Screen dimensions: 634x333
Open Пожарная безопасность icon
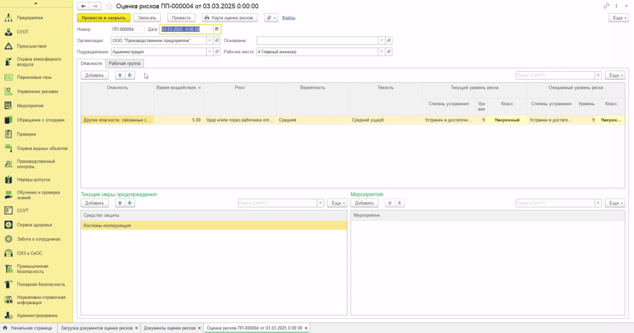pyautogui.click(x=9, y=285)
